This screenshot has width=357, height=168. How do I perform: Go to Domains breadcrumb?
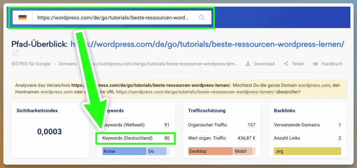(x=68, y=64)
